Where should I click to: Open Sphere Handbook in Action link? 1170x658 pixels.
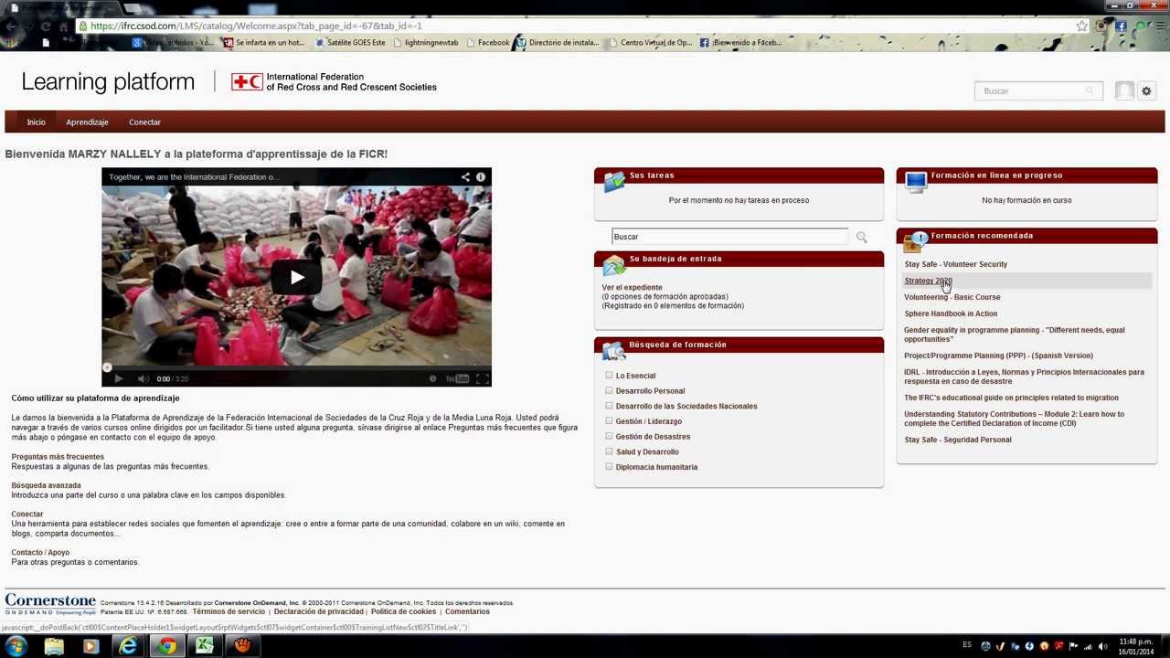pyautogui.click(x=951, y=313)
